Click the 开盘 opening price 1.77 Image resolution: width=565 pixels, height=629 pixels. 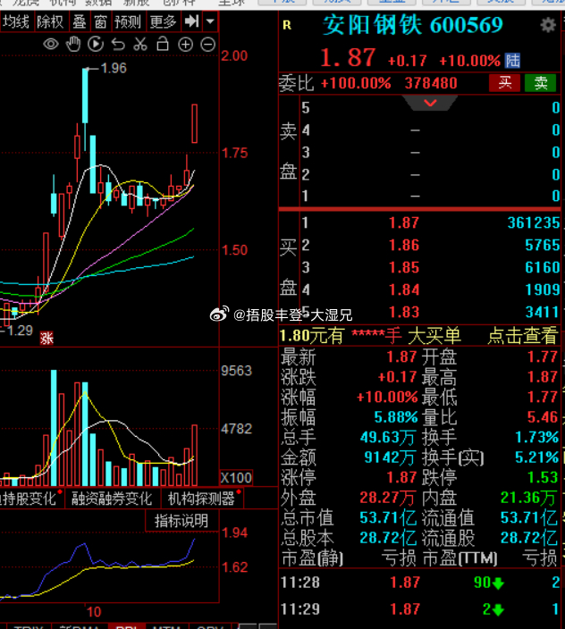542,356
